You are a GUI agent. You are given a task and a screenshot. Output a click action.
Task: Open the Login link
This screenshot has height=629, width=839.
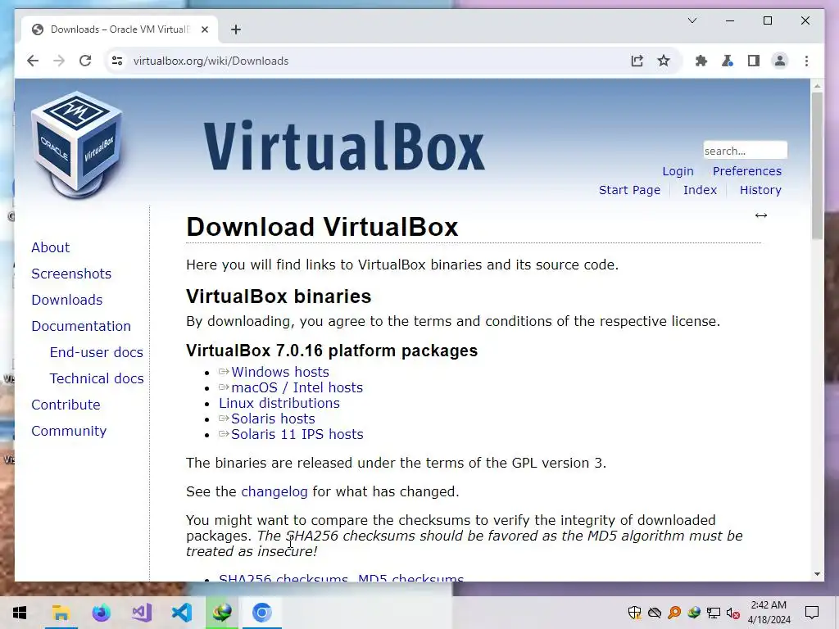pos(678,171)
